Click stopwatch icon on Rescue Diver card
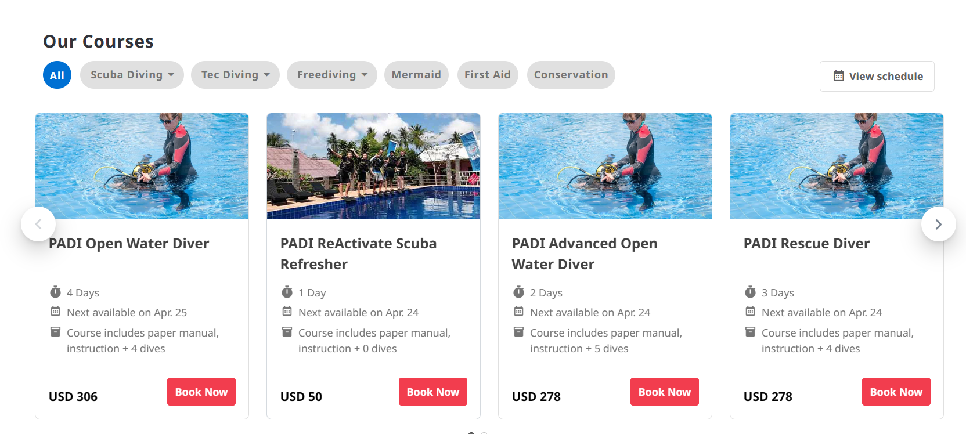 point(750,292)
